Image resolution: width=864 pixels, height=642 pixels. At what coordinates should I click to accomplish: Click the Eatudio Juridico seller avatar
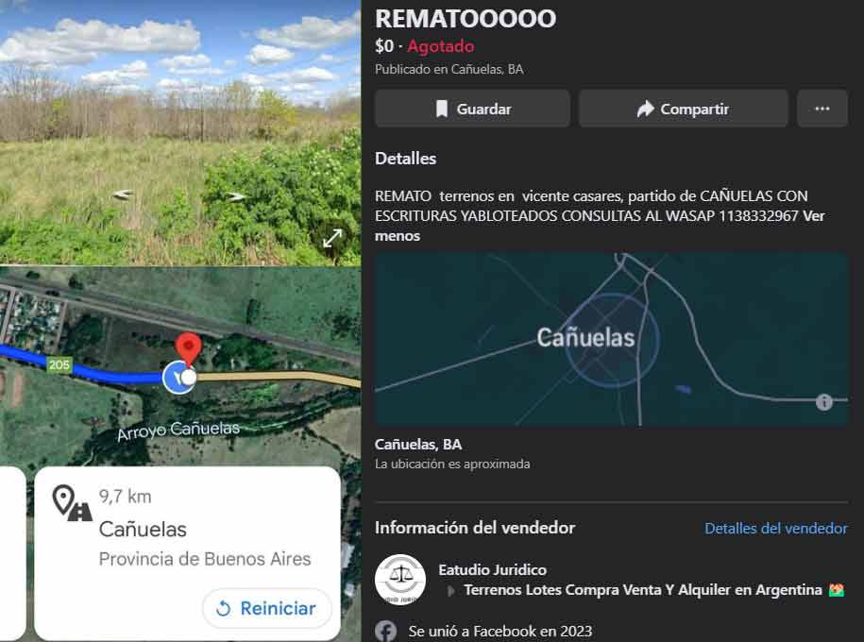400,579
